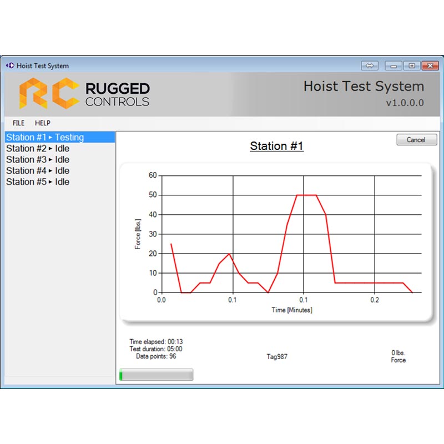Open the FILE menu

click(18, 123)
